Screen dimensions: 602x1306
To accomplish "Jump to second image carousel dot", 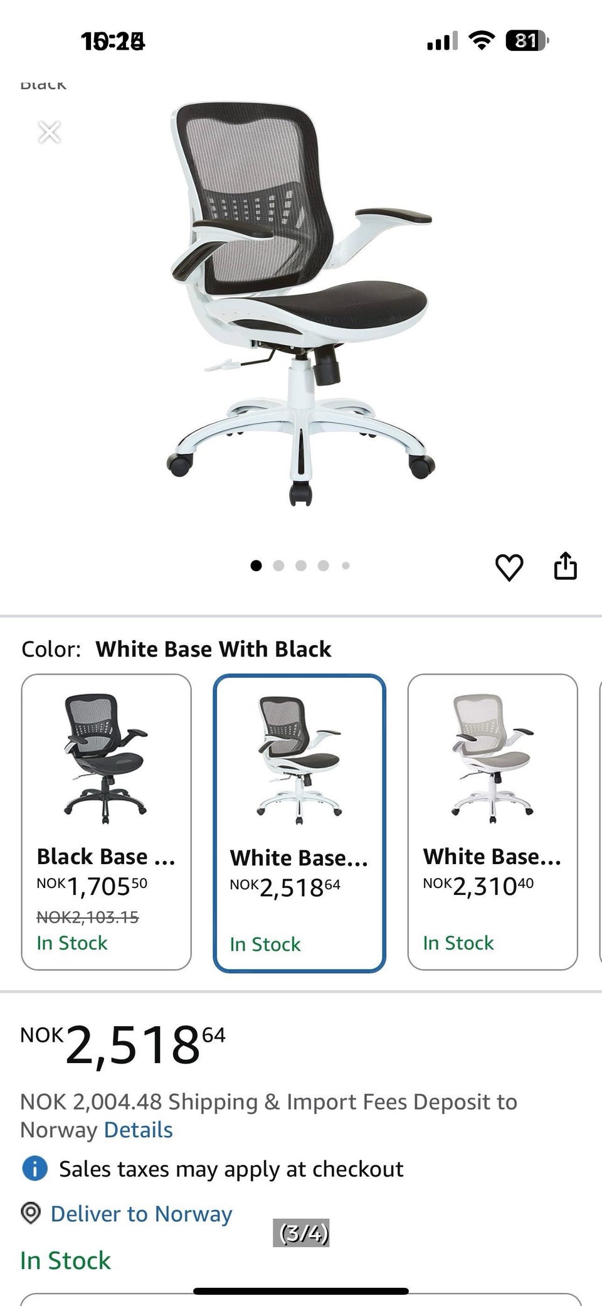I will coord(278,565).
